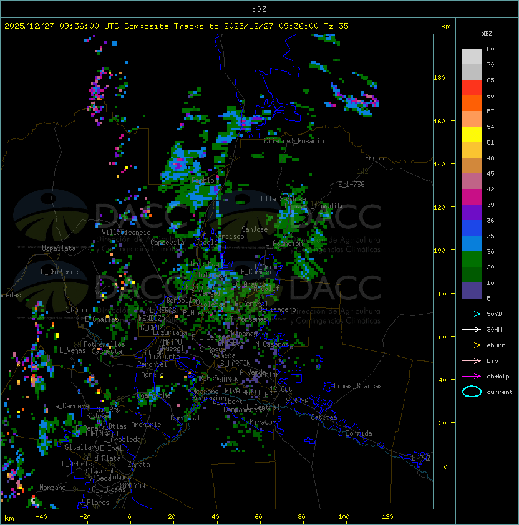Click the 'C_Chilenos' label on map
This screenshot has height=525, width=519.
(x=59, y=272)
